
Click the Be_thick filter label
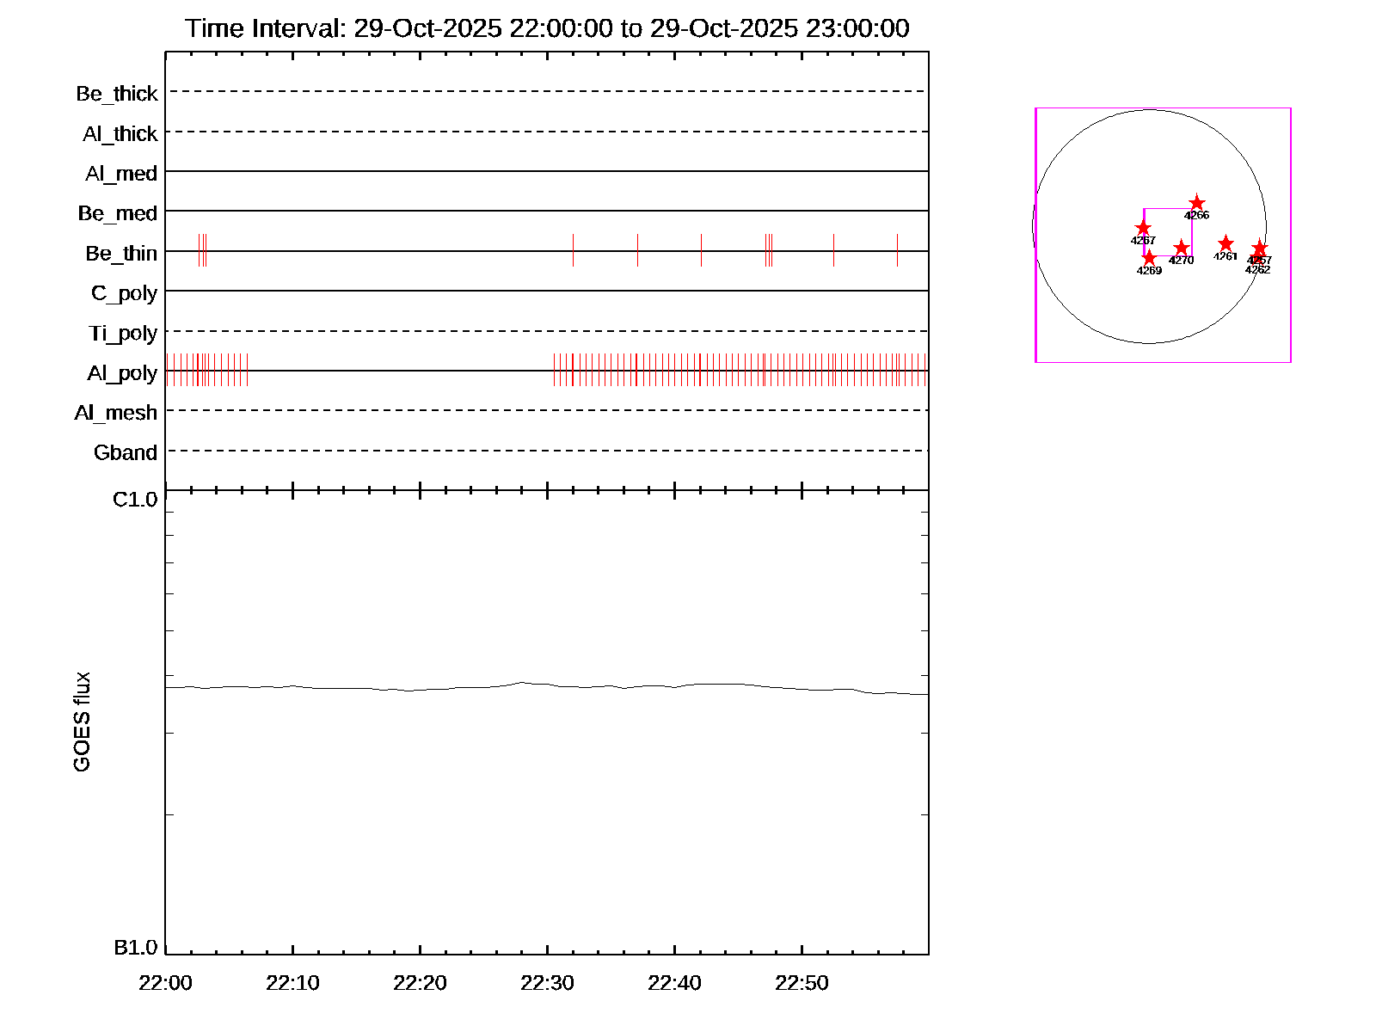tap(117, 94)
